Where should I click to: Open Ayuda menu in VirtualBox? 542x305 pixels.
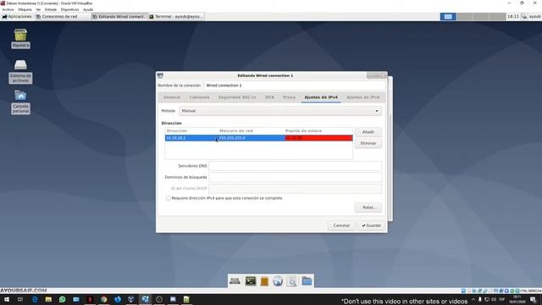[x=88, y=9]
